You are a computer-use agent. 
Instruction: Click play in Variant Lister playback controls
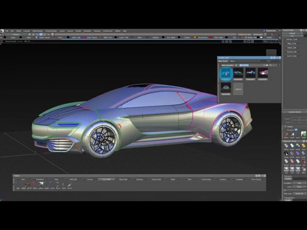[267, 65]
